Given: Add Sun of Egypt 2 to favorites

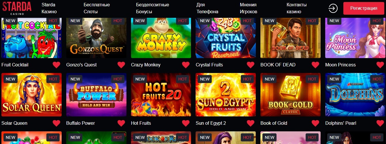Looking at the screenshot, I should (x=251, y=123).
